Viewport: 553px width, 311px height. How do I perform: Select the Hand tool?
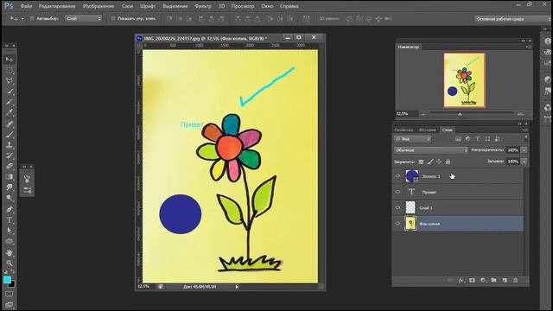click(10, 252)
